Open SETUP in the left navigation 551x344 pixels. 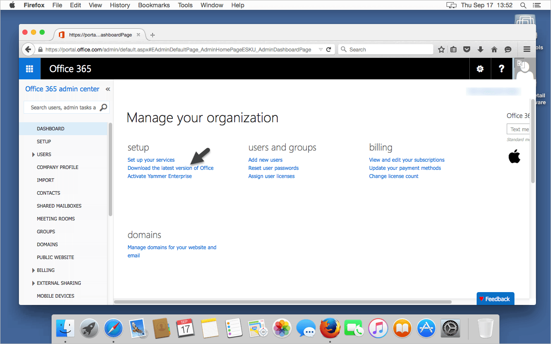[44, 142]
